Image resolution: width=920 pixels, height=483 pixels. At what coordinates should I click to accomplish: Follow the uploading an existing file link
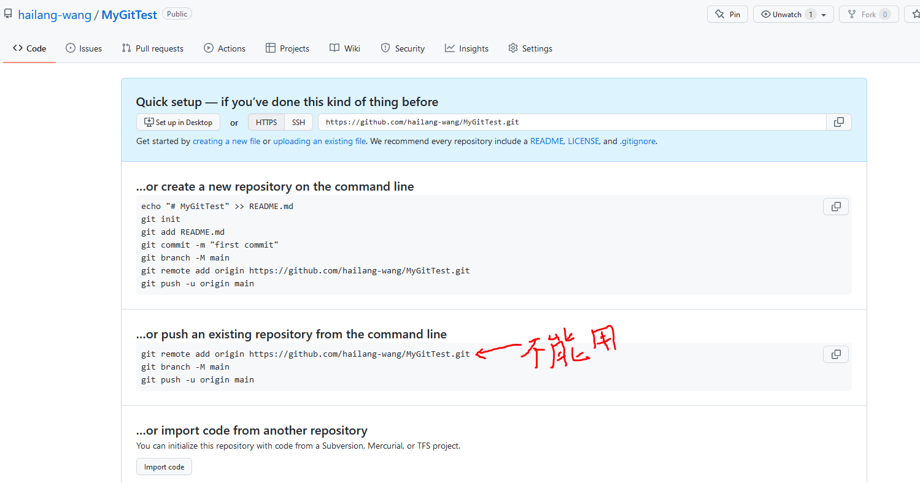[320, 141]
